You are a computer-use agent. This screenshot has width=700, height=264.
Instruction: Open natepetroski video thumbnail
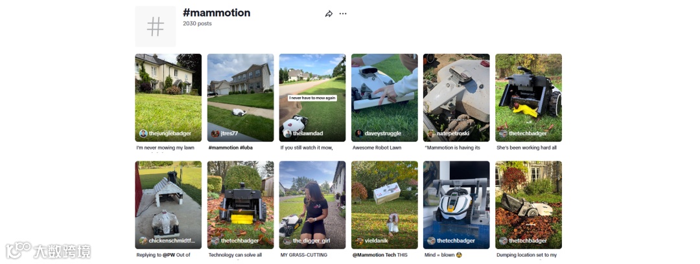point(456,98)
